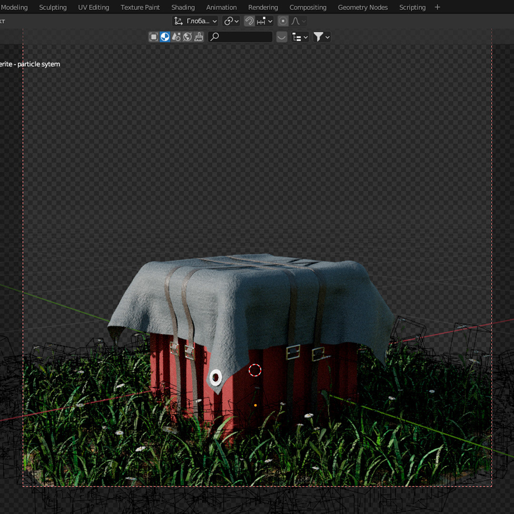This screenshot has height=514, width=514.
Task: Open the Shading workspace tab
Action: point(183,7)
